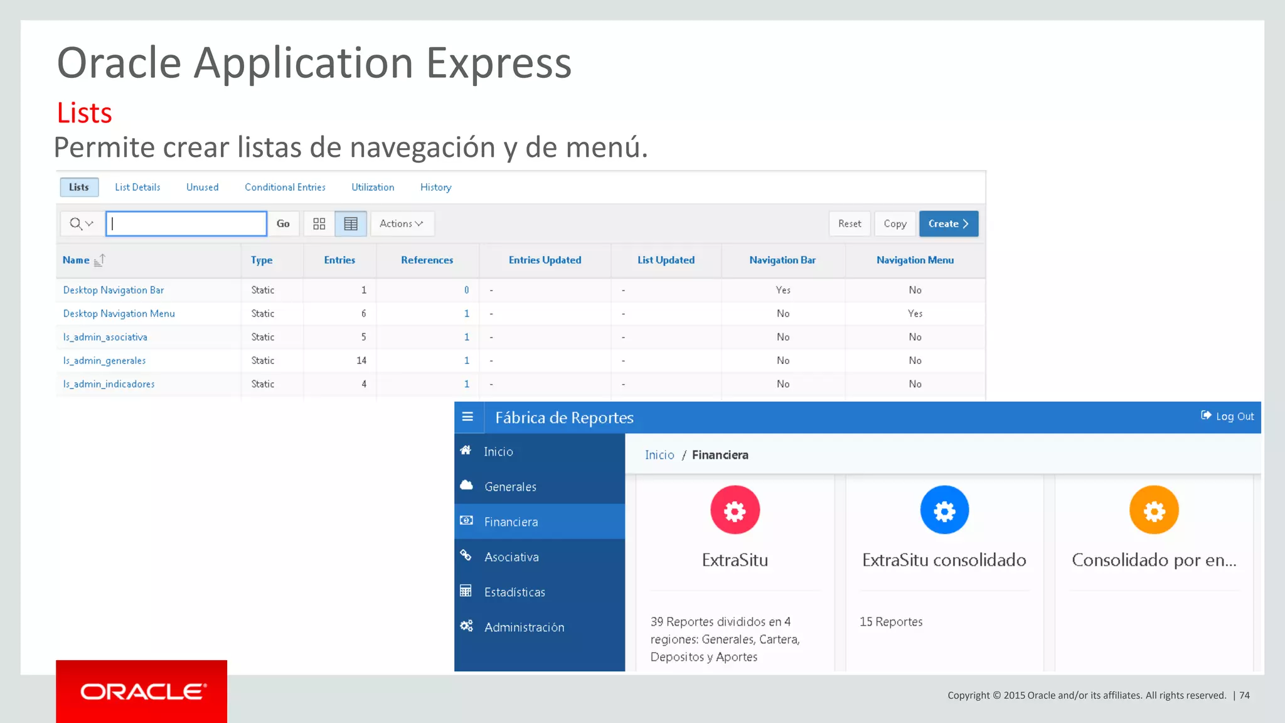1285x723 pixels.
Task: Open the Actions dropdown menu
Action: coord(402,223)
